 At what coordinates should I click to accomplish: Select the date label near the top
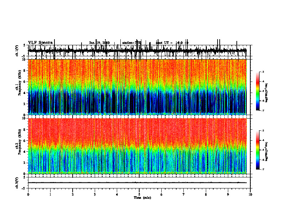pos(99,43)
